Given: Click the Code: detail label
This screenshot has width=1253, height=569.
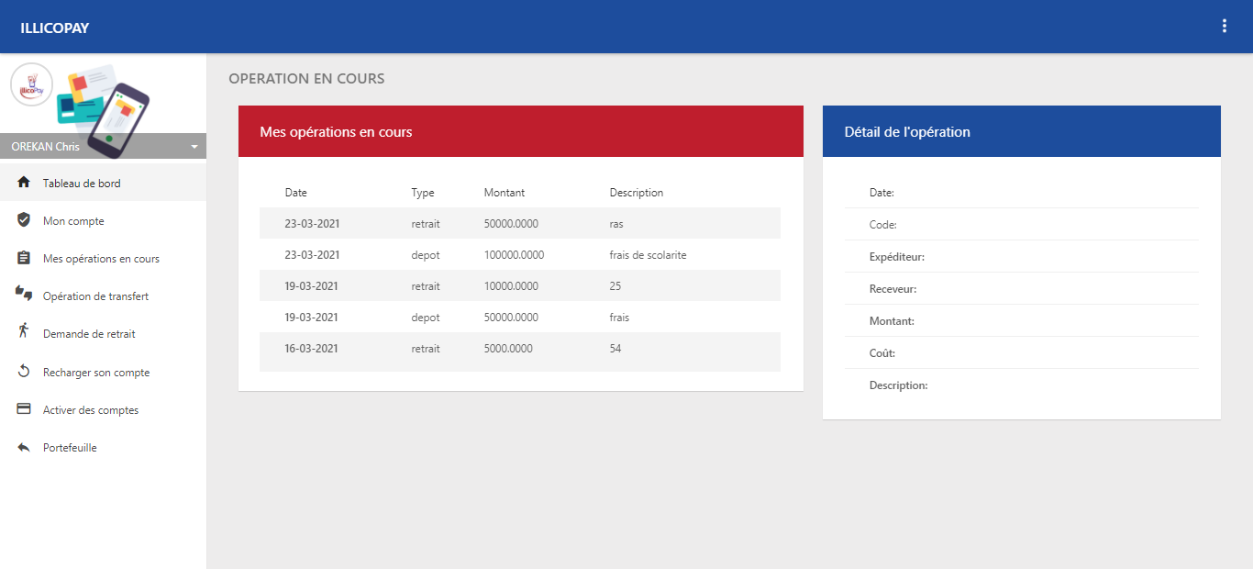Looking at the screenshot, I should (x=883, y=225).
